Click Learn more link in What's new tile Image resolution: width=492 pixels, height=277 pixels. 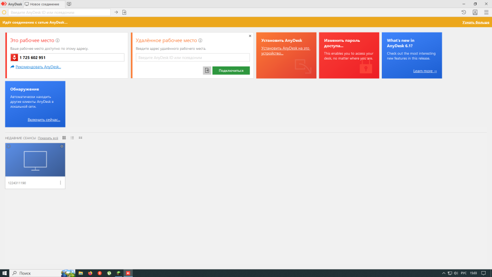[425, 71]
